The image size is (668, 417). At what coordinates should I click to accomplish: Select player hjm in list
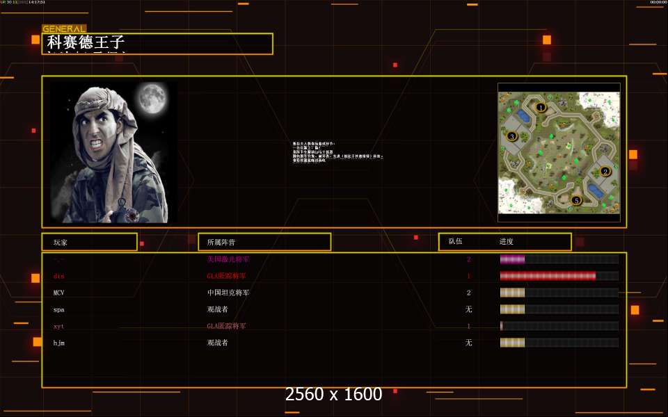[x=58, y=343]
